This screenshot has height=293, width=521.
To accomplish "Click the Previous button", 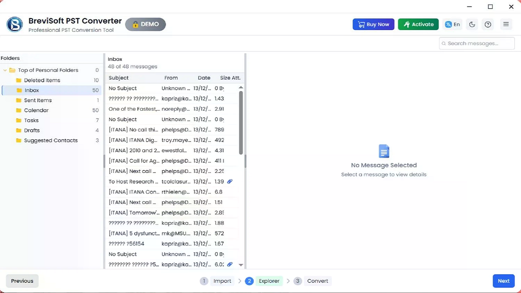I will [x=22, y=281].
